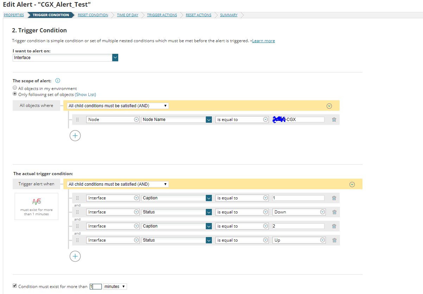Go to the Time of Day step

[x=128, y=15]
